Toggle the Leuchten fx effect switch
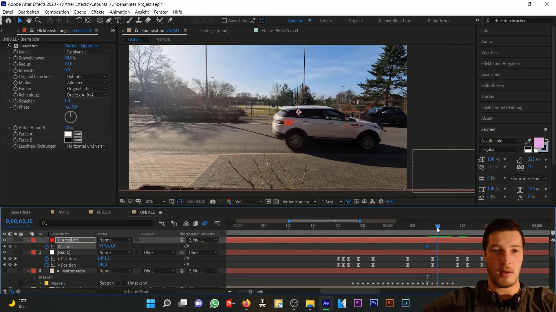The width and height of the screenshot is (556, 312). point(10,46)
